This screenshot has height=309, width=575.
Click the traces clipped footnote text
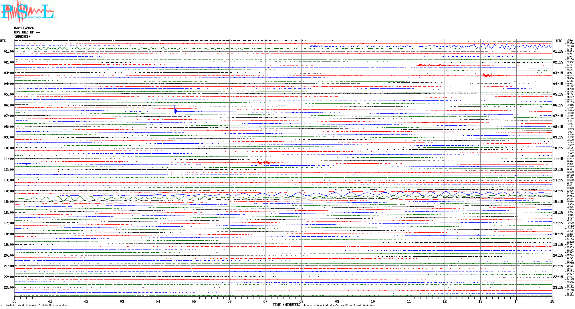point(339,305)
